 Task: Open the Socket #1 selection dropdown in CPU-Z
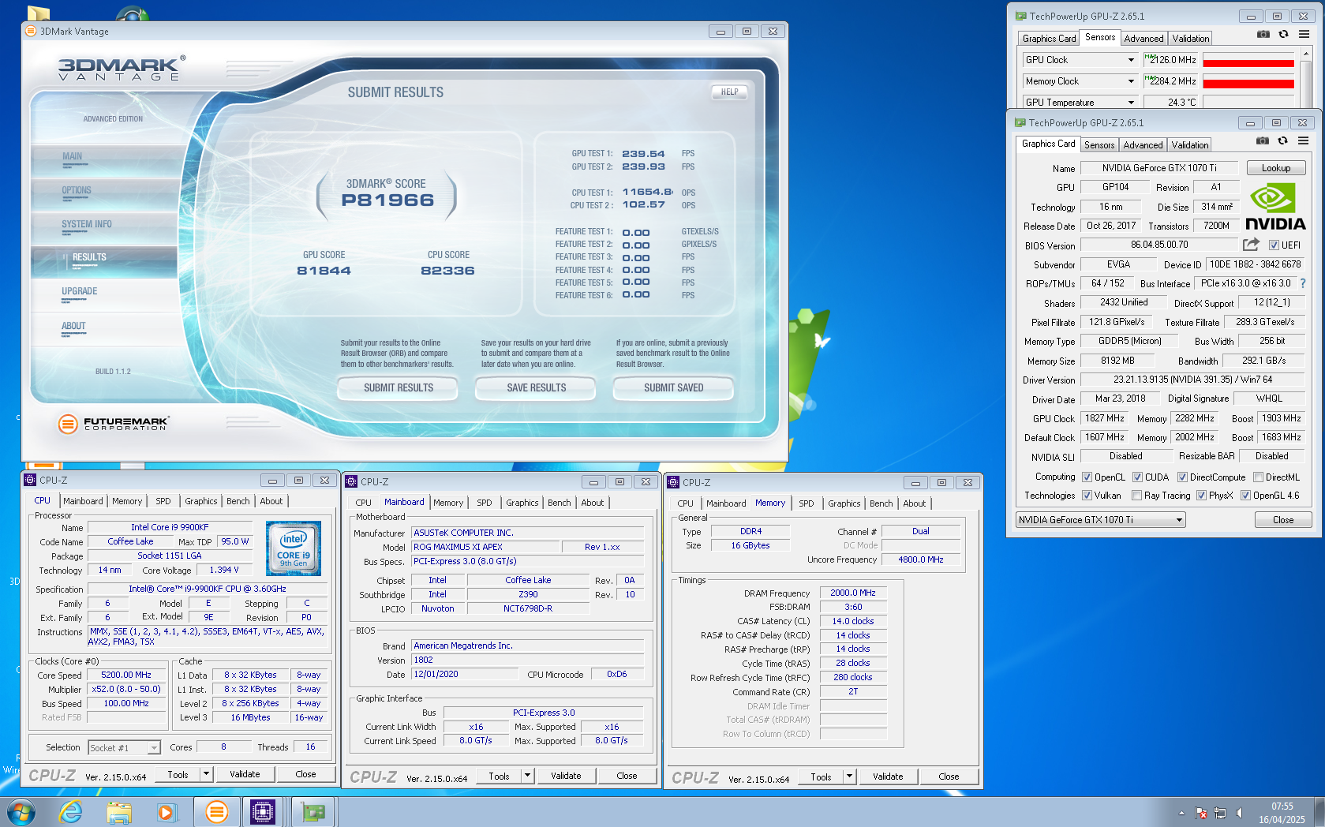coord(124,747)
